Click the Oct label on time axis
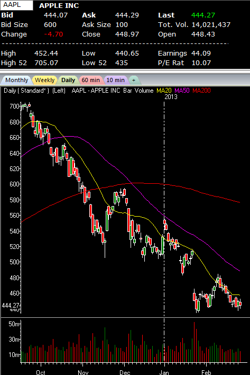The image size is (250, 375). (x=41, y=372)
